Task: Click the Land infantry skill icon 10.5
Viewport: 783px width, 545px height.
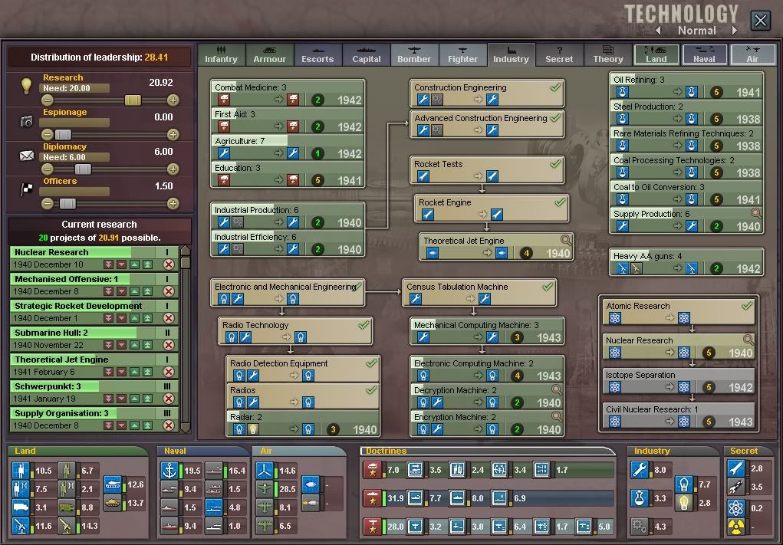Action: coord(21,471)
